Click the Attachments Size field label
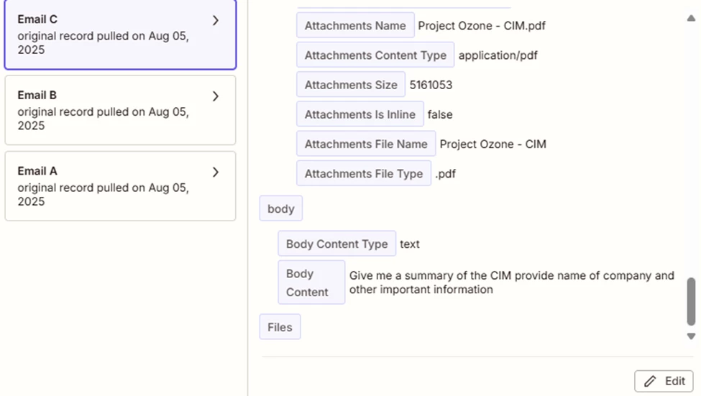The width and height of the screenshot is (701, 396). click(351, 85)
